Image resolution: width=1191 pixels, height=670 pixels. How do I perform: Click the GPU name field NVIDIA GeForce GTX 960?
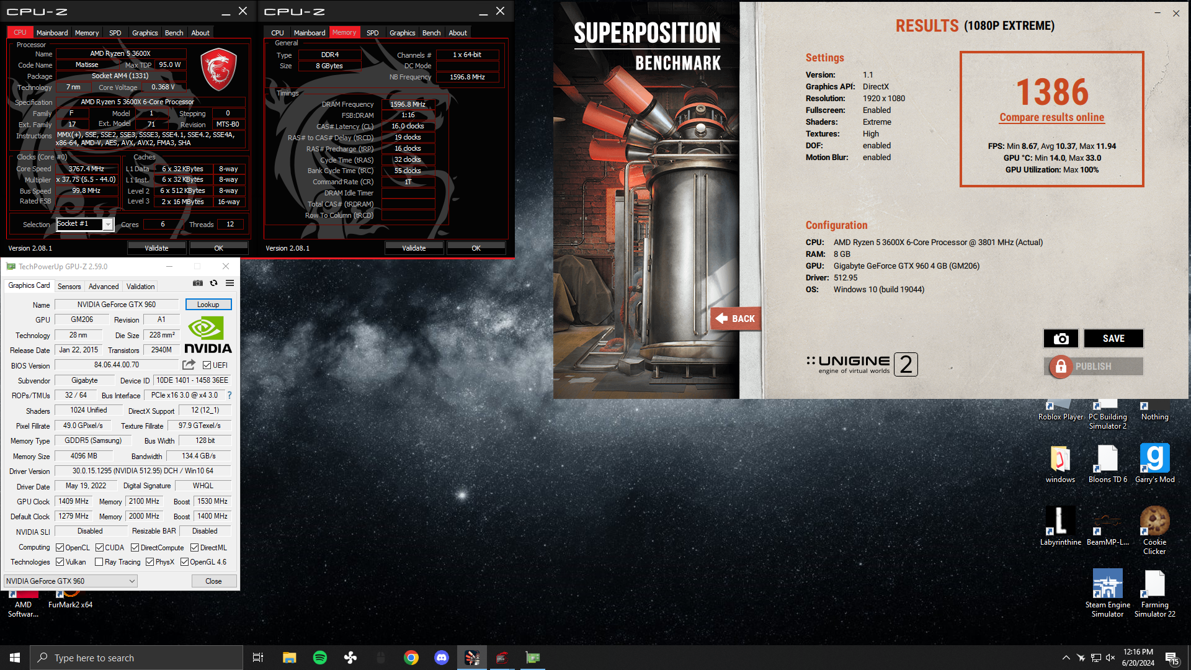[x=117, y=305]
